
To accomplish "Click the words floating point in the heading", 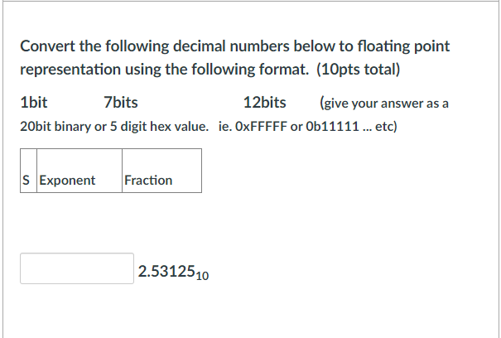I will 403,46.
